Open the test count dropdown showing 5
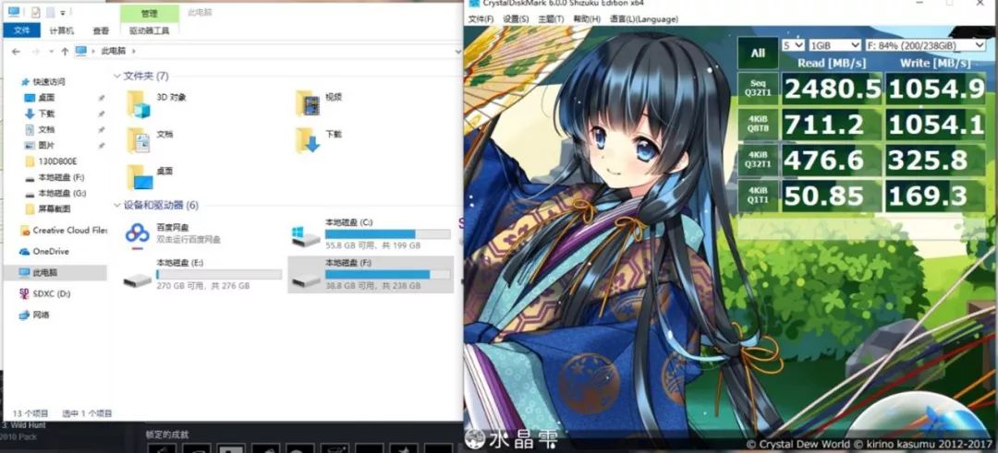 coord(793,45)
